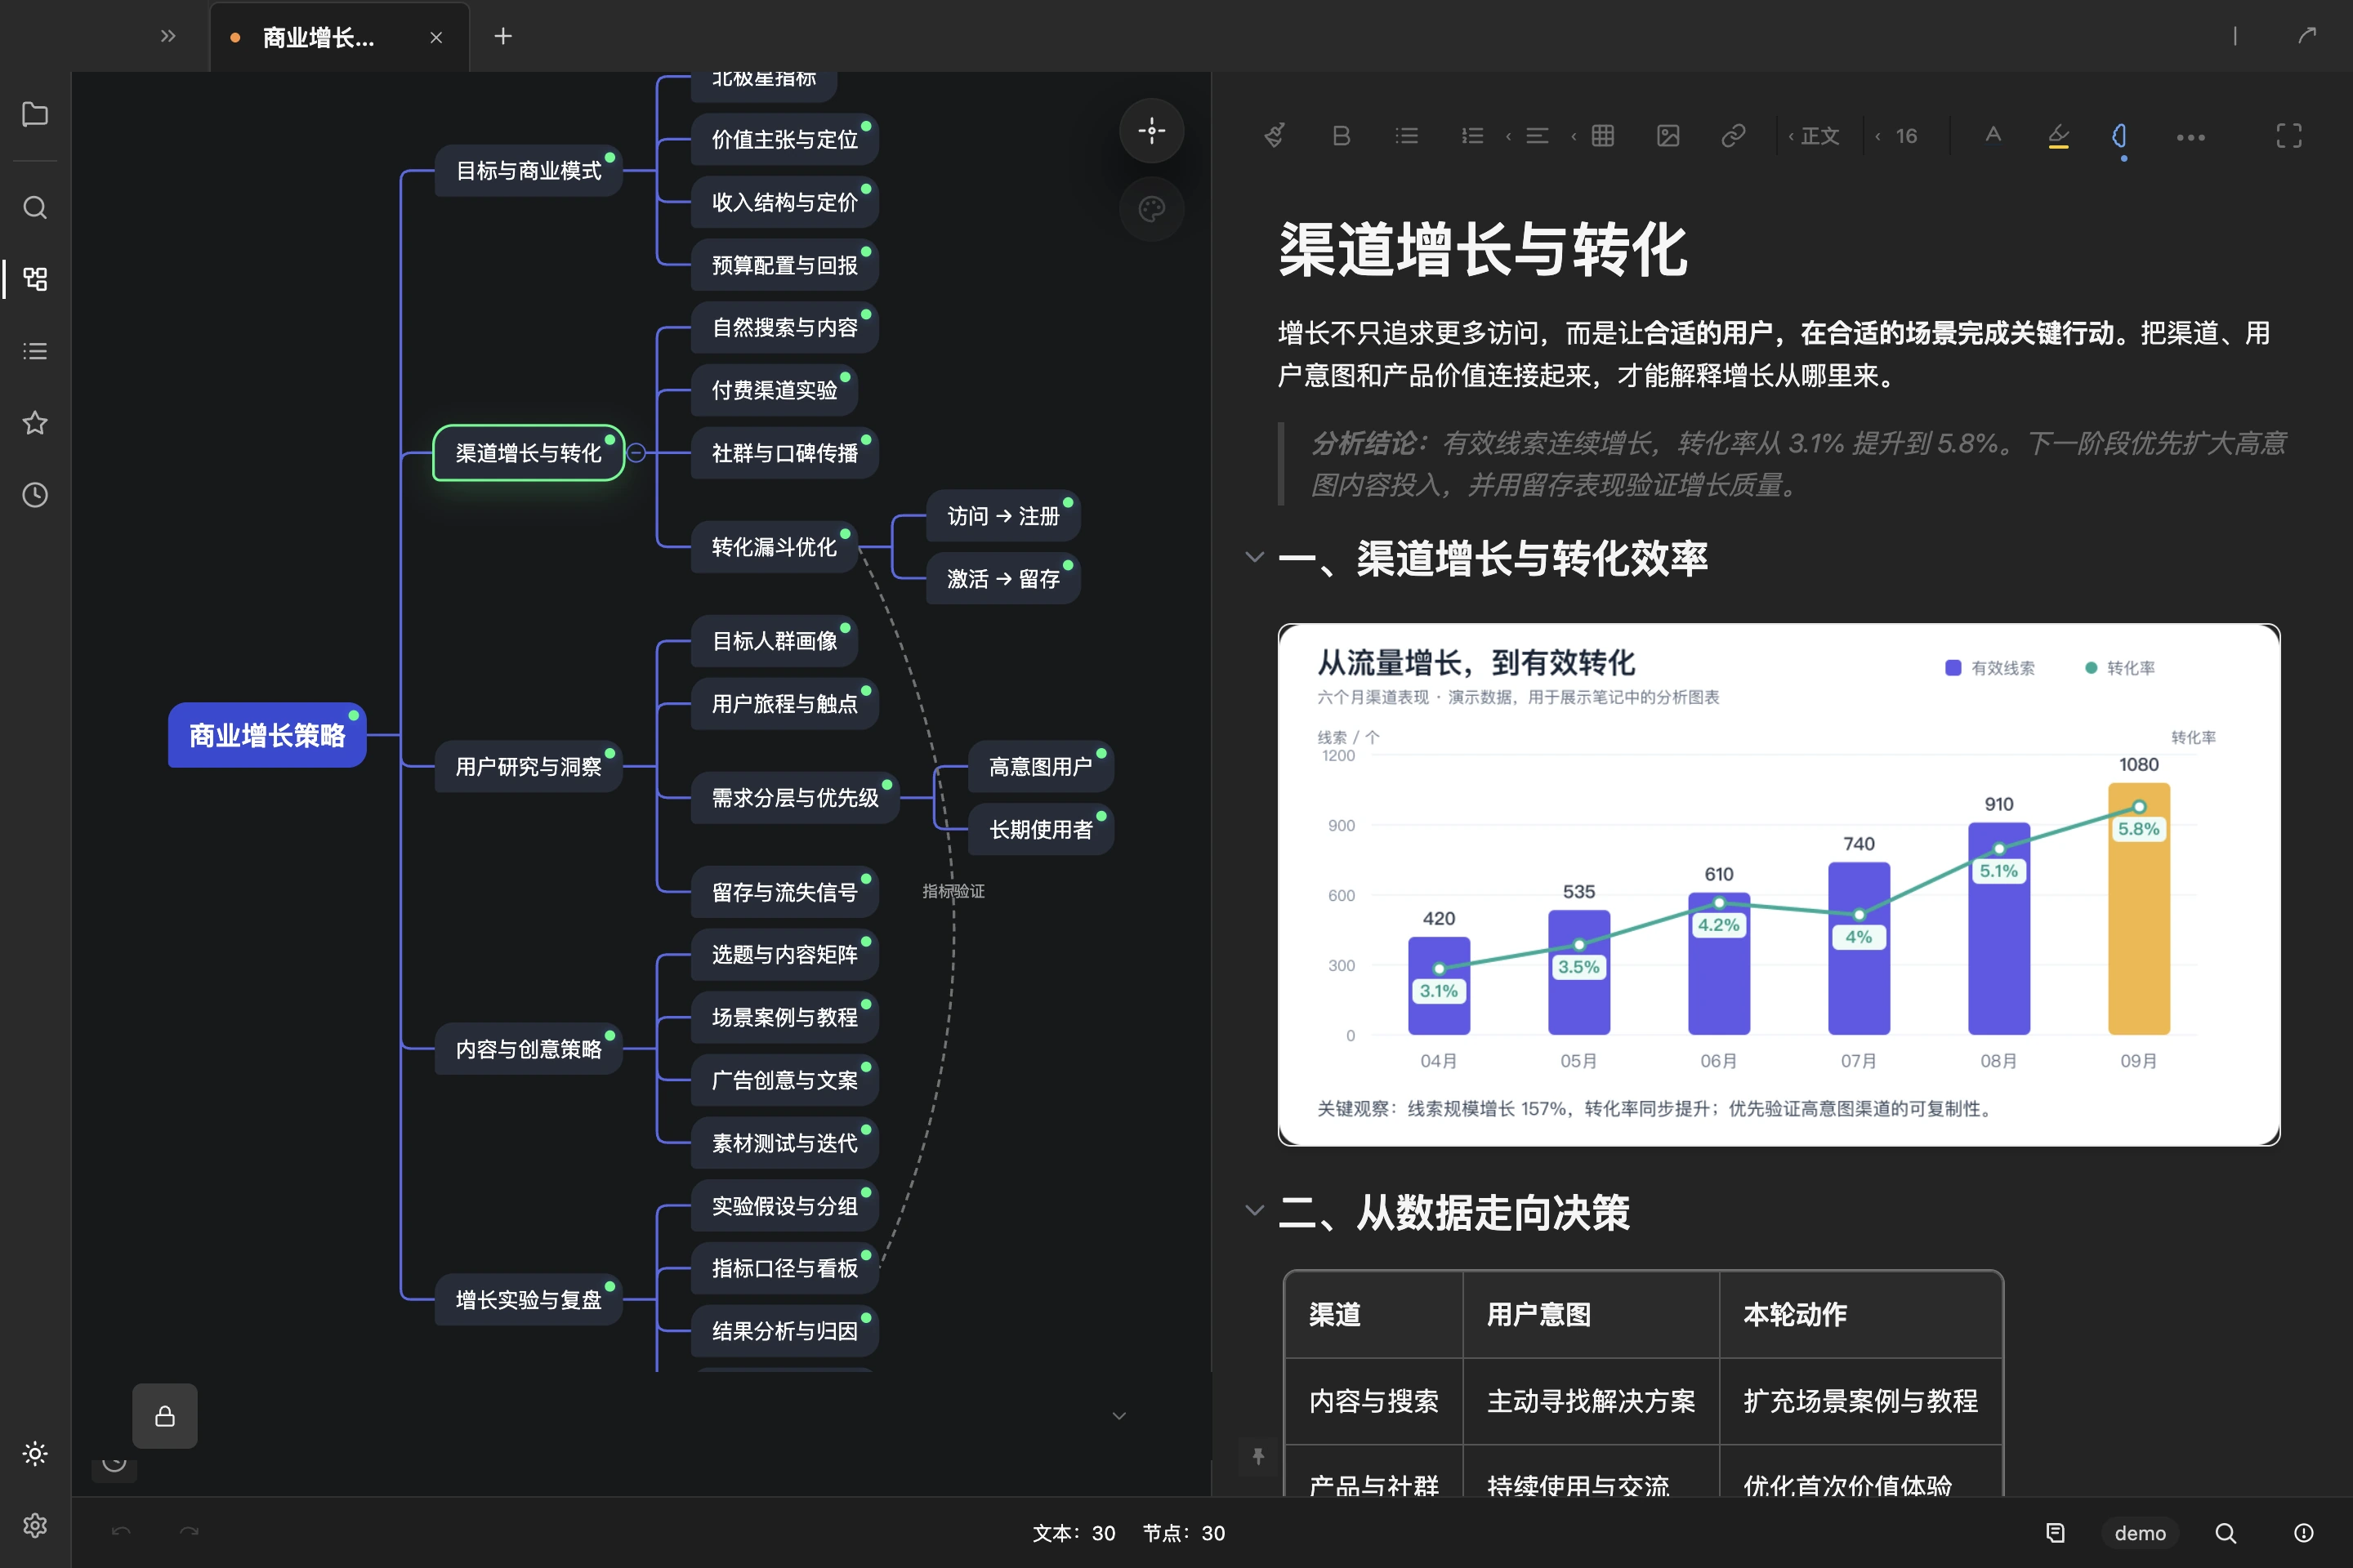This screenshot has height=1568, width=2353.
Task: Expand the collapsed sidebar with double chevron
Action: 168,36
